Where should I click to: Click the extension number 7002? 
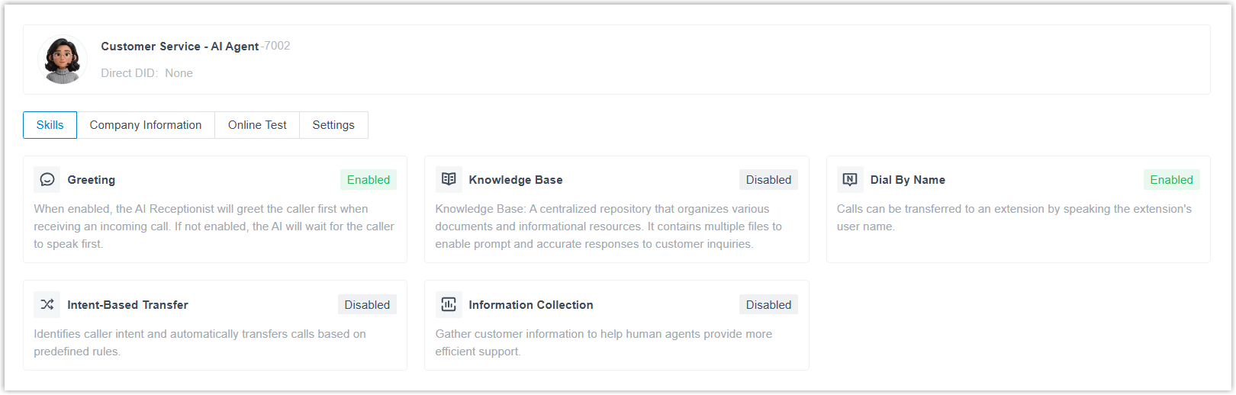point(277,46)
